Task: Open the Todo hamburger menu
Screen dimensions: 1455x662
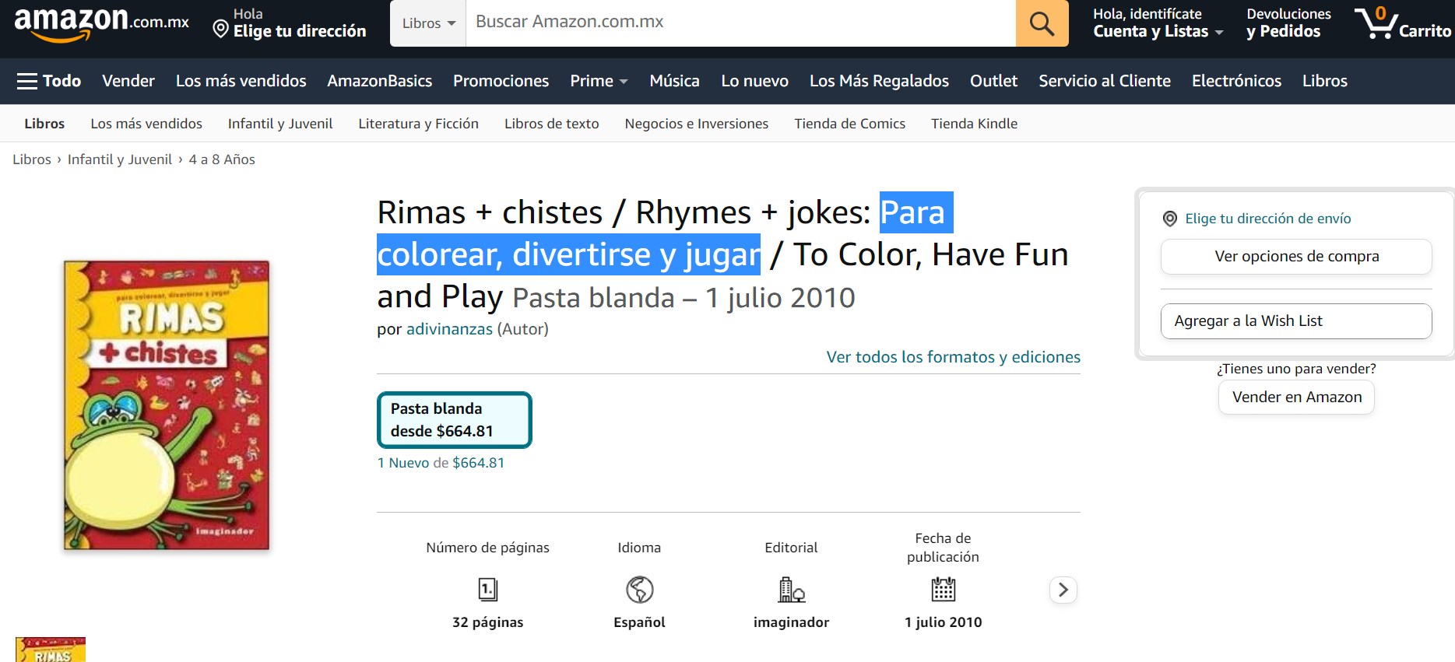Action: pyautogui.click(x=49, y=81)
